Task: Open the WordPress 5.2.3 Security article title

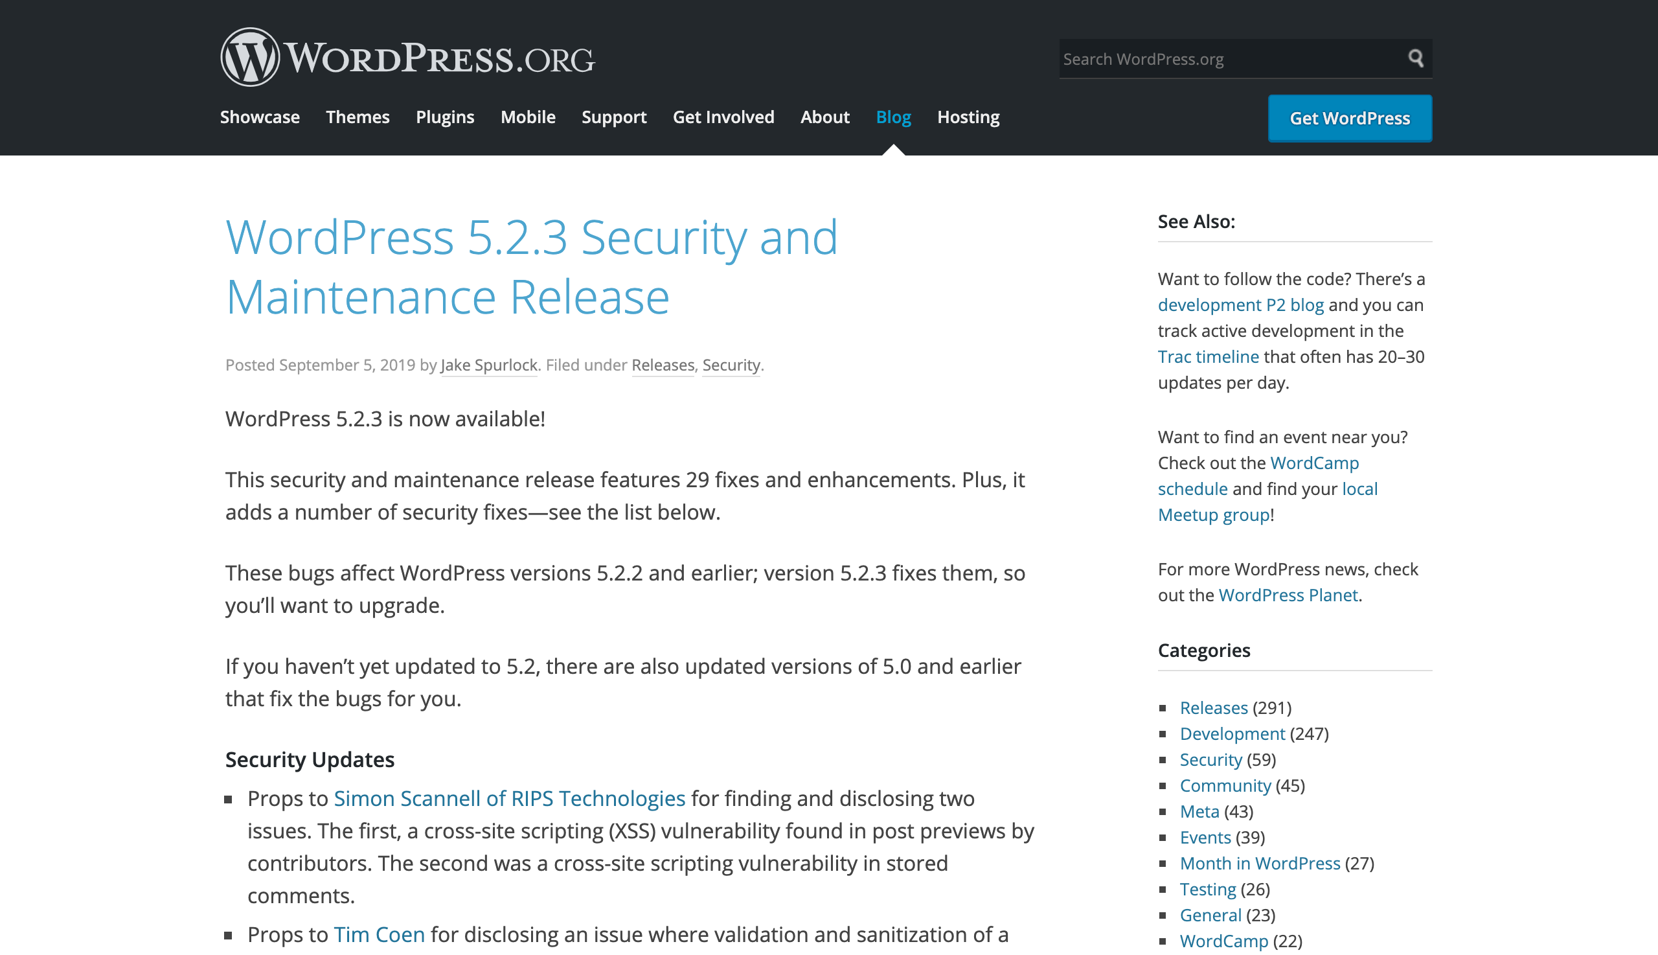Action: (531, 267)
